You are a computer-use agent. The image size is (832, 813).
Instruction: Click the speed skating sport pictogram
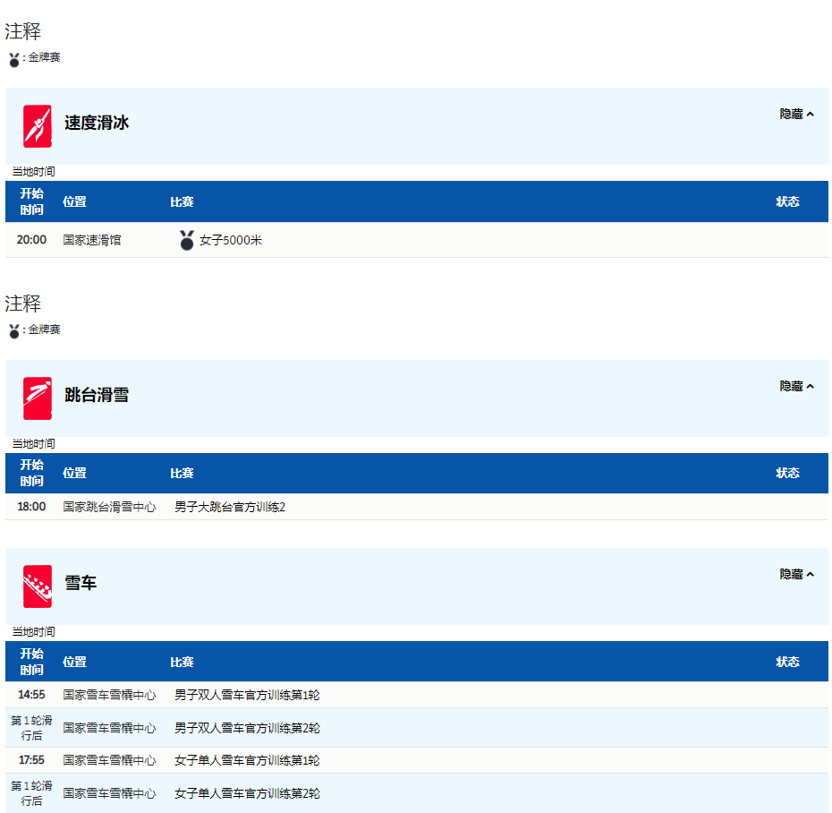coord(38,125)
